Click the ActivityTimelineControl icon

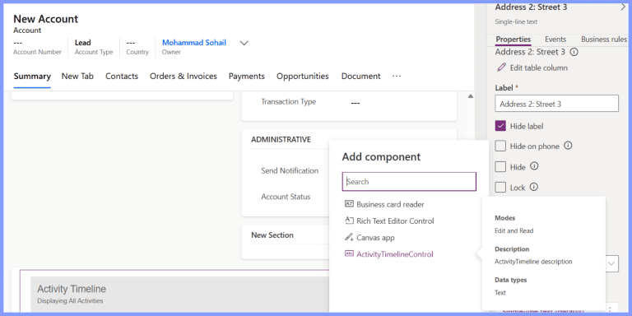(x=349, y=254)
